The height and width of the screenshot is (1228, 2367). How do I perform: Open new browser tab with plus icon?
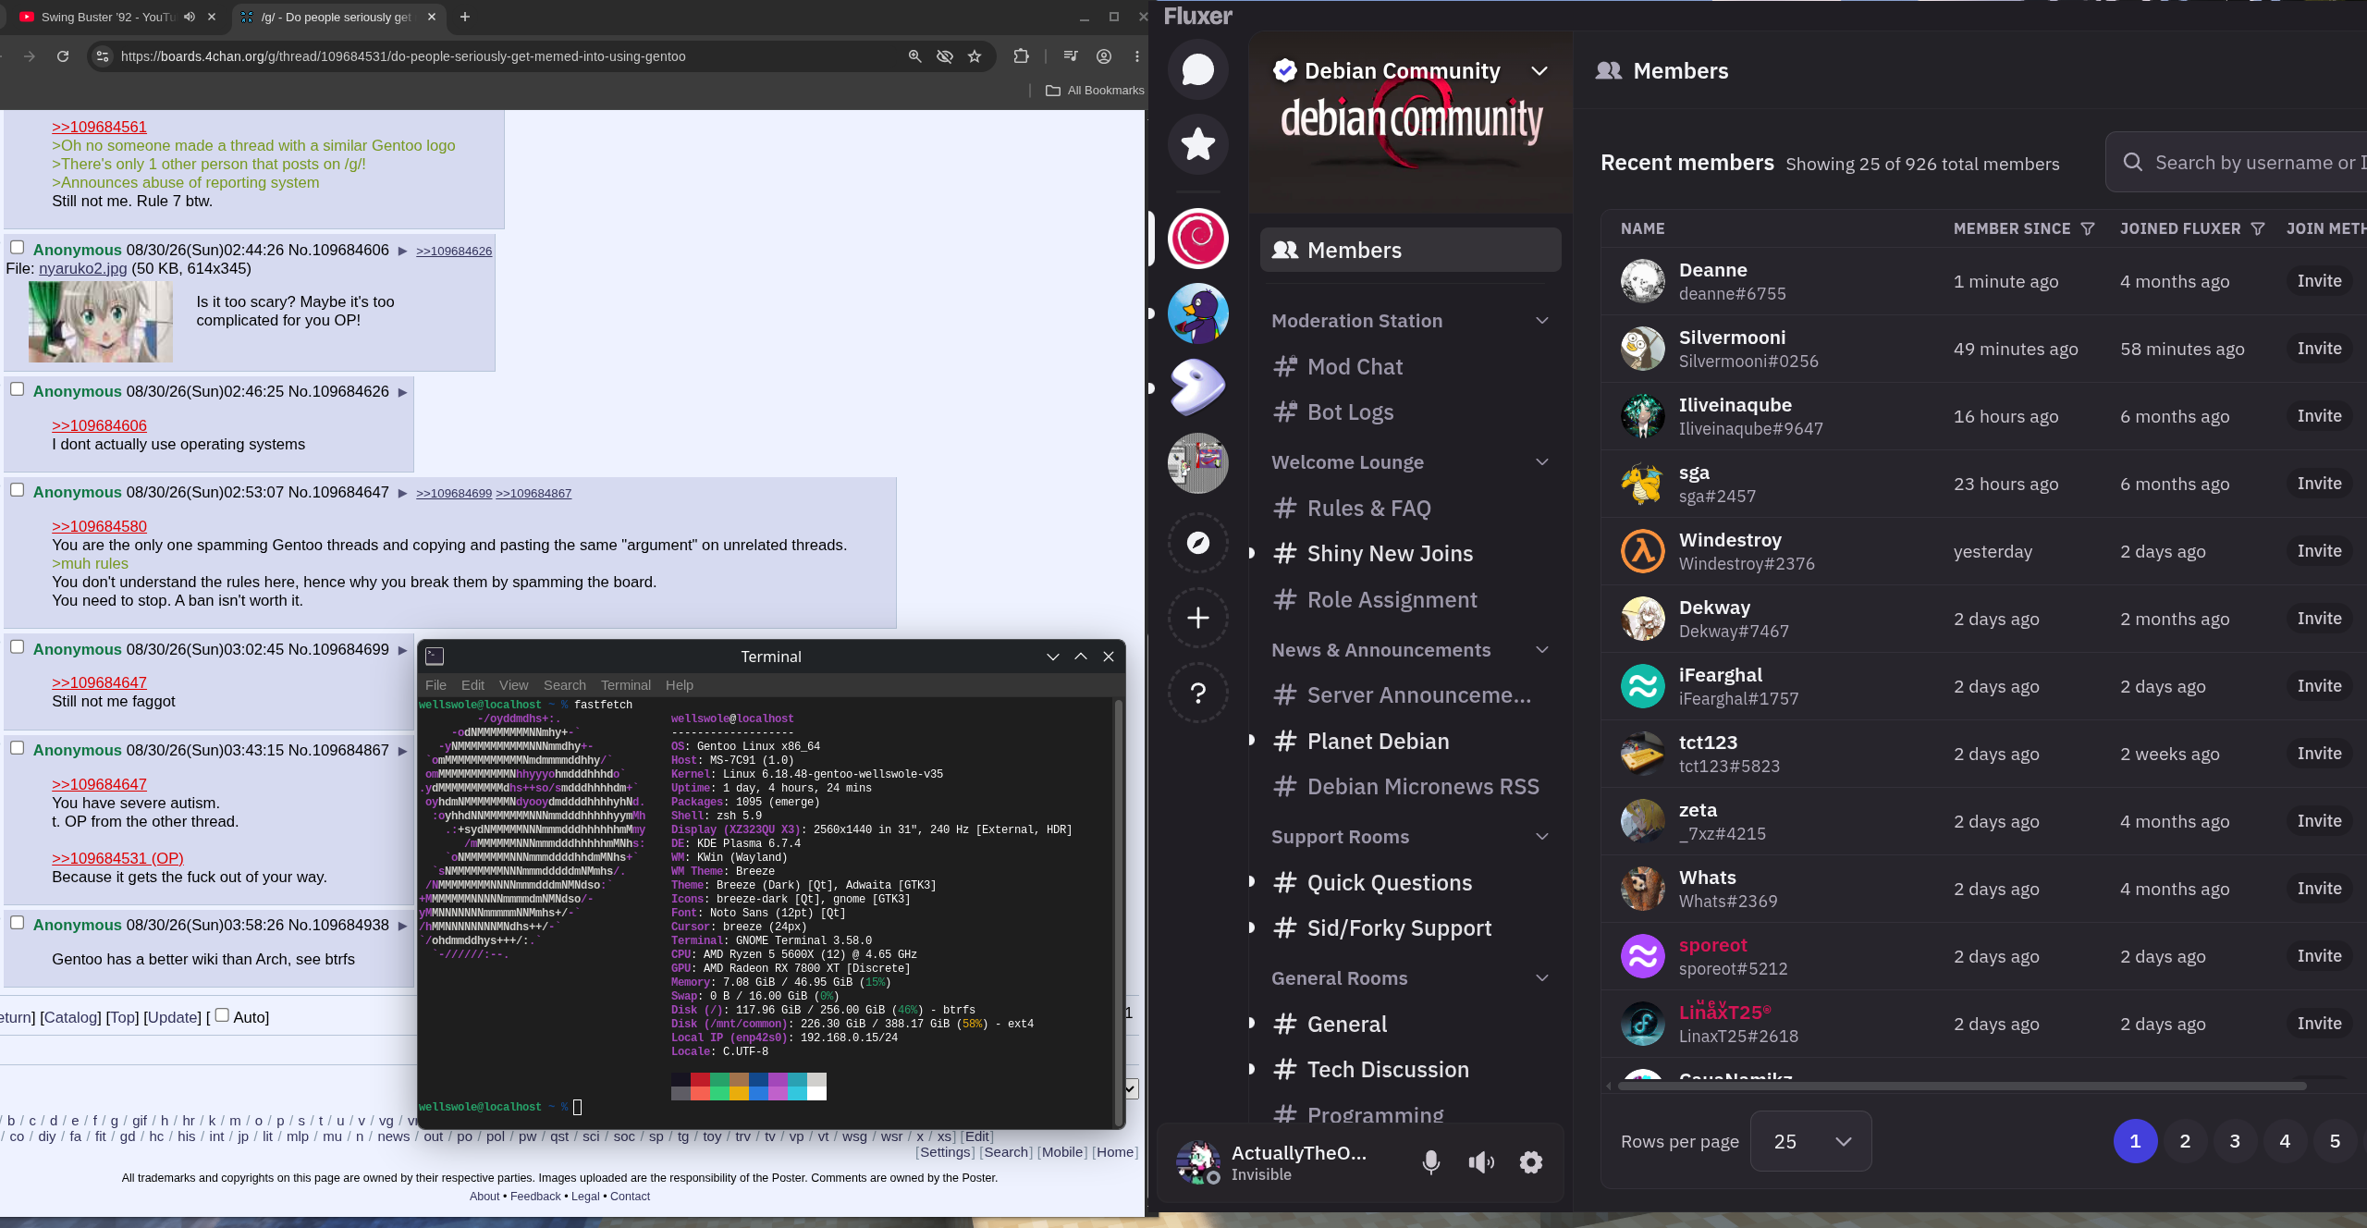tap(465, 17)
